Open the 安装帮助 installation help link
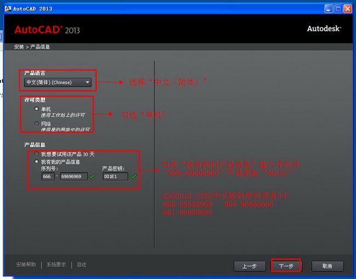356x279 pixels. (26, 265)
